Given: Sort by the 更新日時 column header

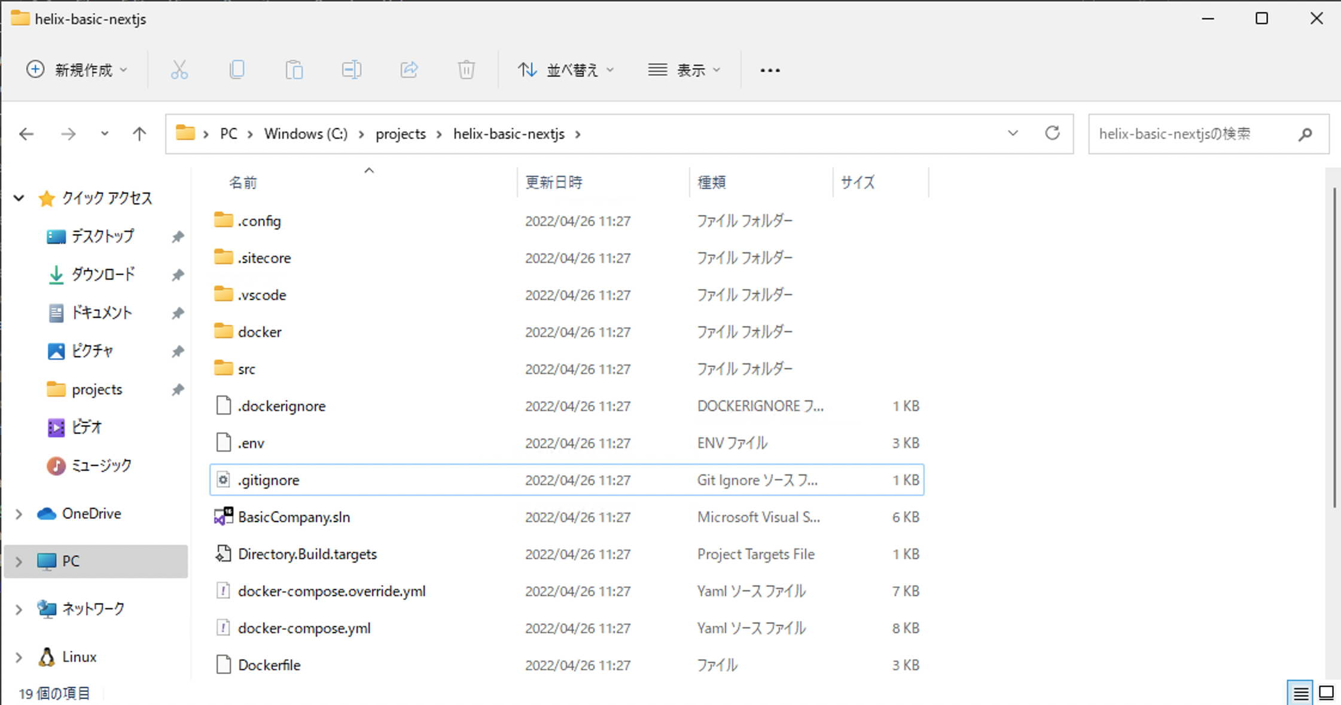Looking at the screenshot, I should [553, 182].
